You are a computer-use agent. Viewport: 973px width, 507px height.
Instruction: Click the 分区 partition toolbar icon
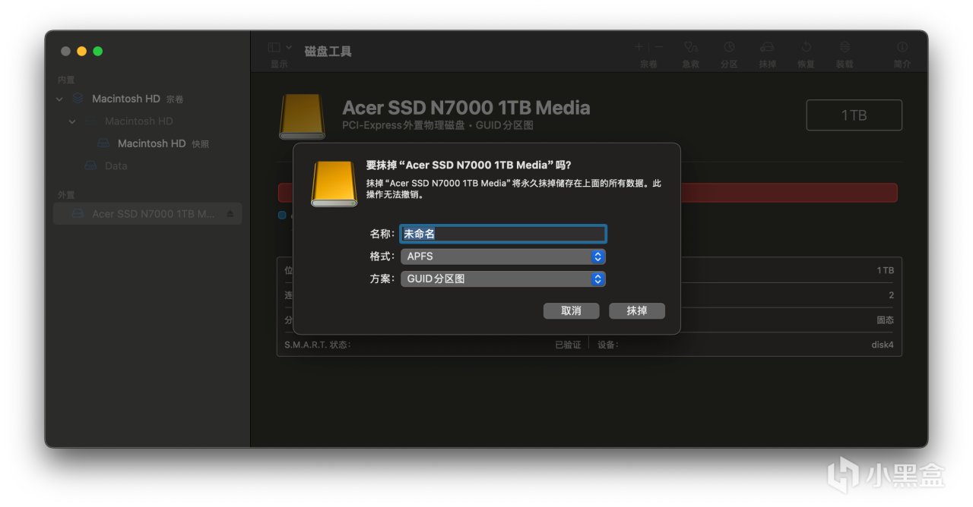tap(729, 47)
